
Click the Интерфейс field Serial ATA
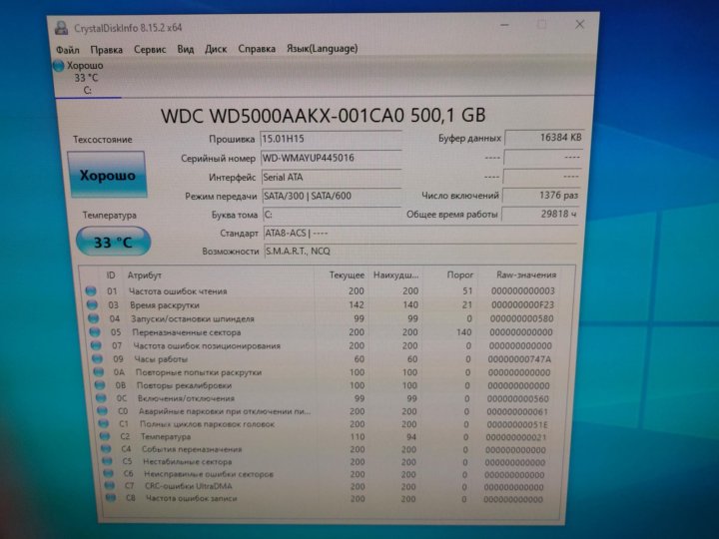(332, 178)
